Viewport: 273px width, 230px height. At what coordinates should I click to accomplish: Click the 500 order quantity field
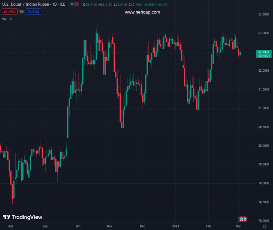click(x=21, y=11)
